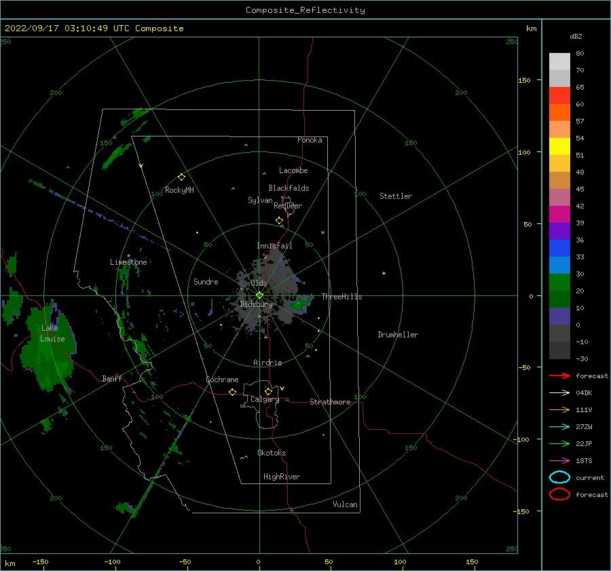Click the green 22JP arrow icon
Viewport: 611px width, 571px height.
pos(559,443)
